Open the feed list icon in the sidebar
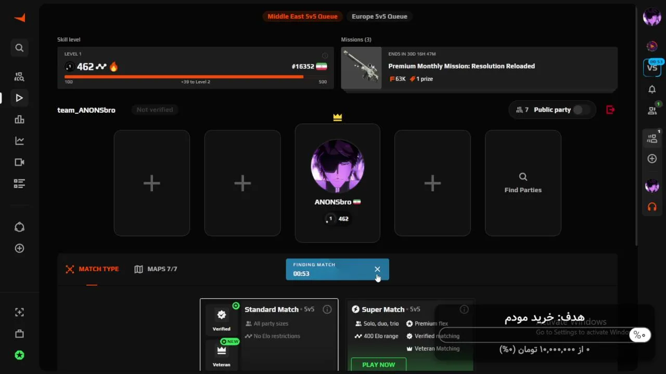 19,183
